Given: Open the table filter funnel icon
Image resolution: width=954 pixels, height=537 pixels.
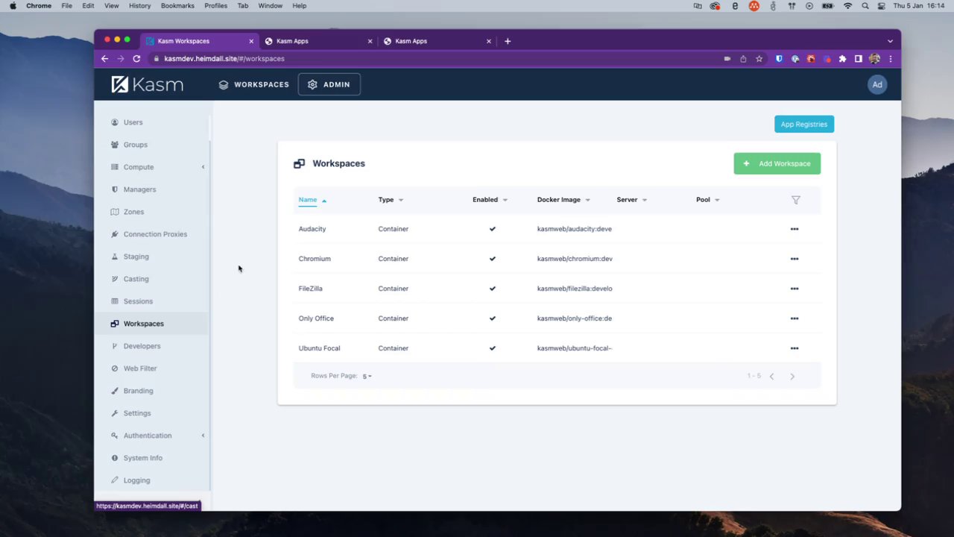Looking at the screenshot, I should click(x=795, y=200).
